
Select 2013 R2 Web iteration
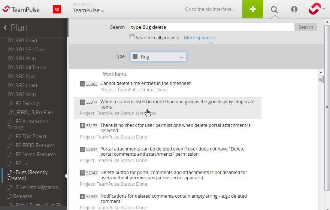(22, 94)
